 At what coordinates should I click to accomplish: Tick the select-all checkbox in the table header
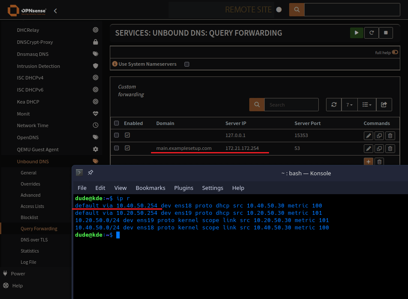(117, 123)
